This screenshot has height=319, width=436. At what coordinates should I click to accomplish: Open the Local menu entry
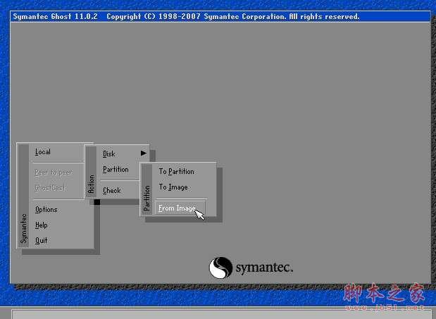pos(43,151)
